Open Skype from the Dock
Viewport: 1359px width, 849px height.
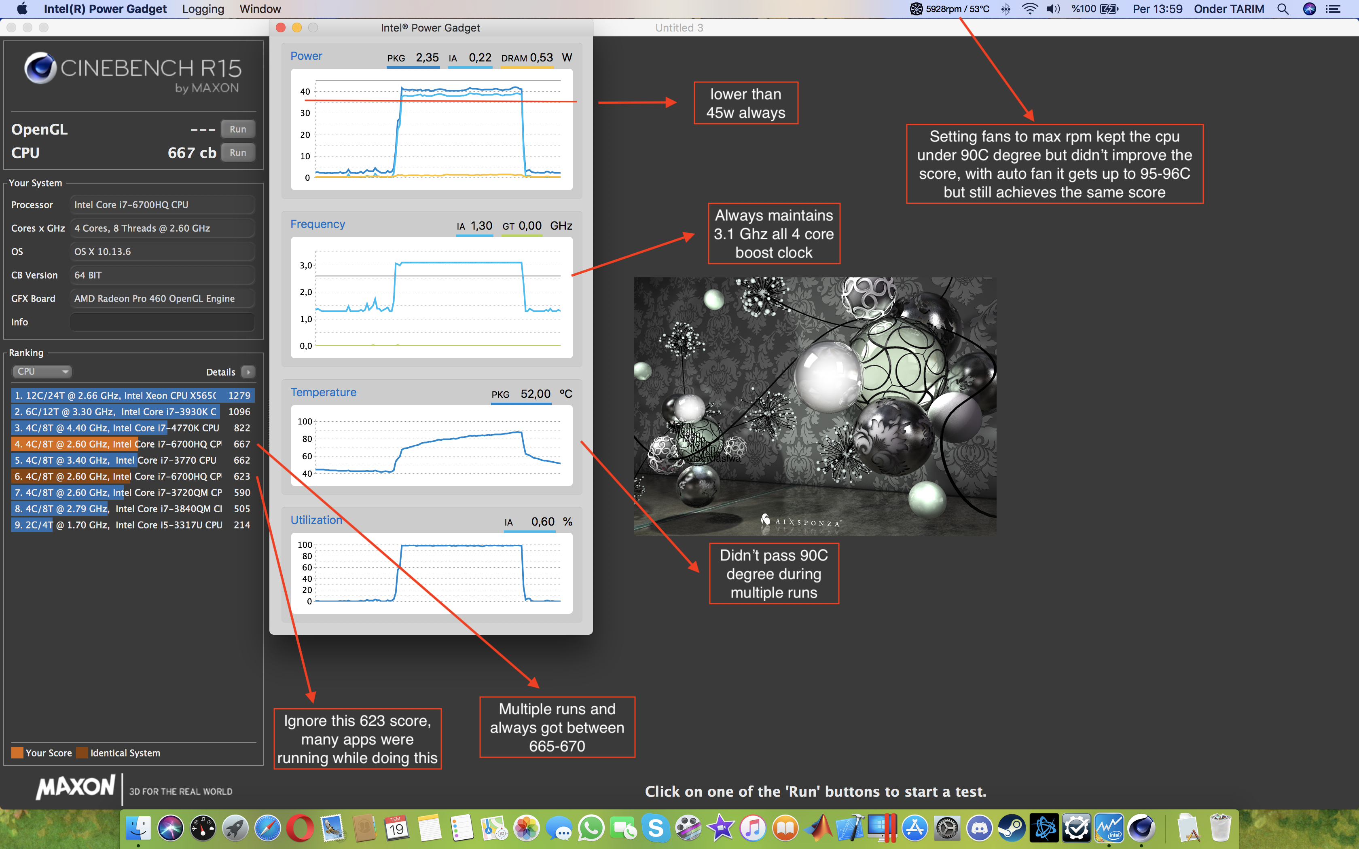coord(656,828)
